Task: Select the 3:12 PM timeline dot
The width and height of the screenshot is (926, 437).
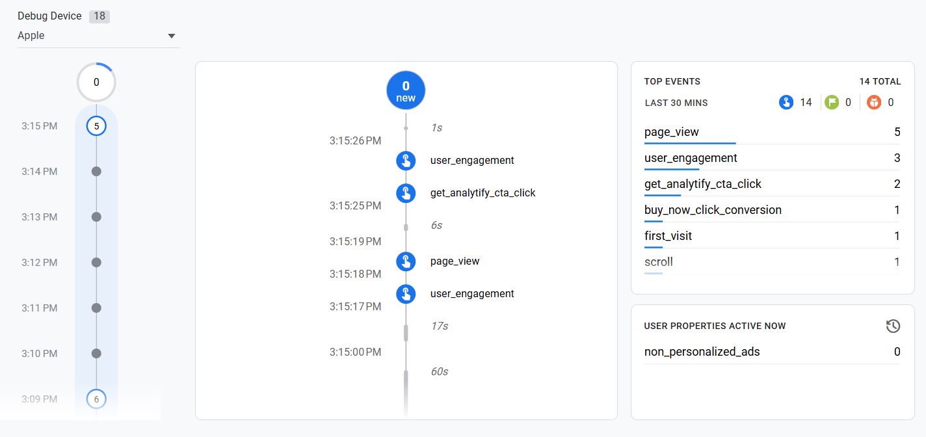Action: [x=96, y=263]
